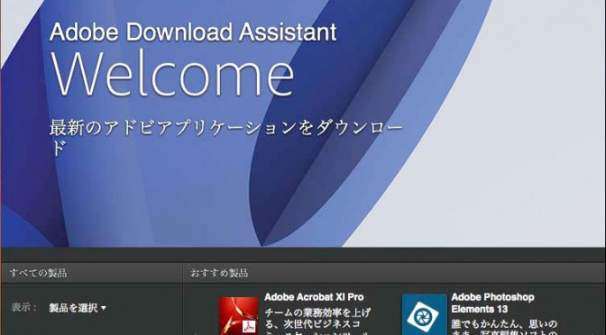Click the Welcome heading text

coord(172,73)
